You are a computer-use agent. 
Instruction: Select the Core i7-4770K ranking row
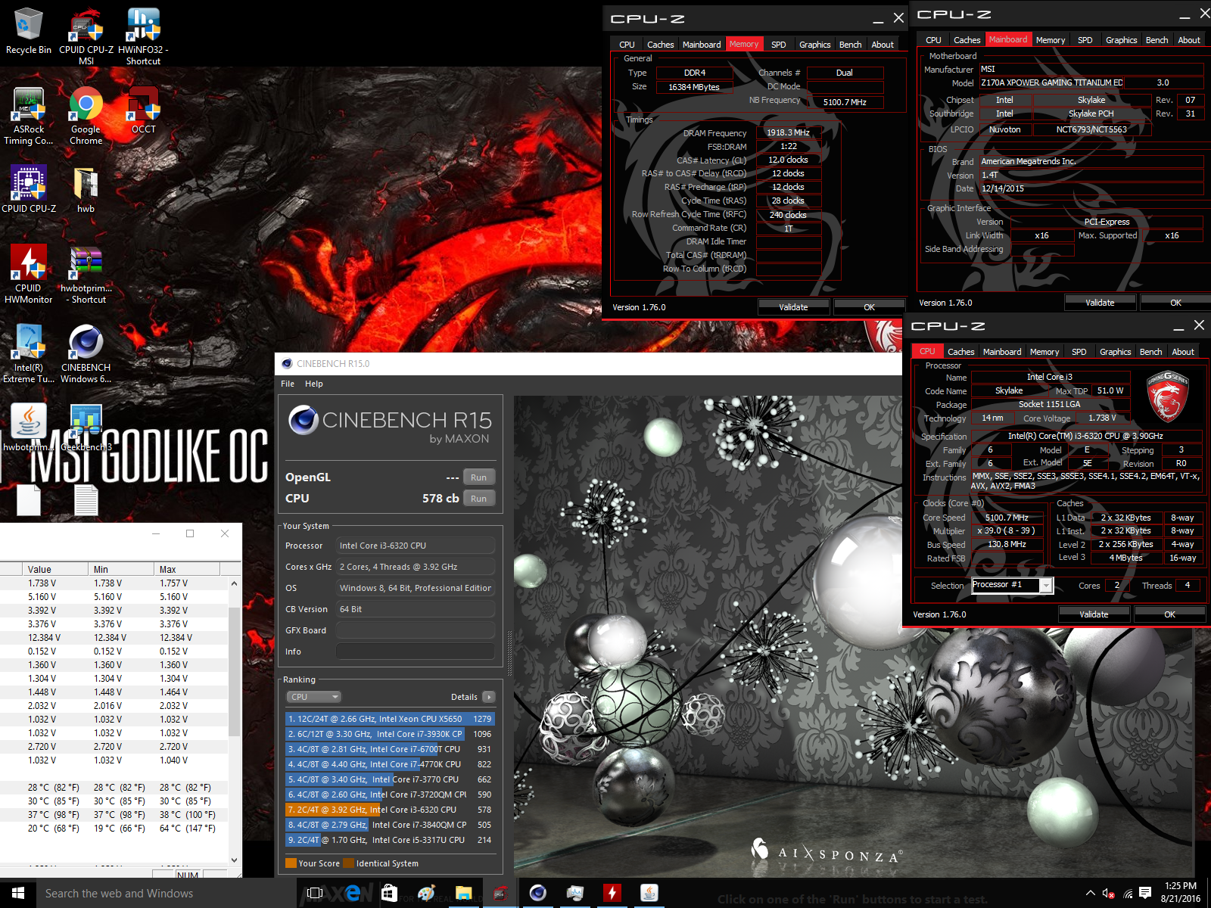tap(390, 764)
